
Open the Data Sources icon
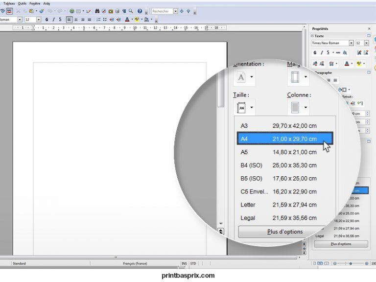(x=117, y=11)
